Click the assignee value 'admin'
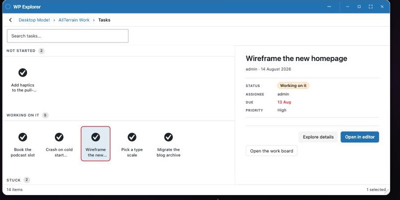 pyautogui.click(x=283, y=94)
